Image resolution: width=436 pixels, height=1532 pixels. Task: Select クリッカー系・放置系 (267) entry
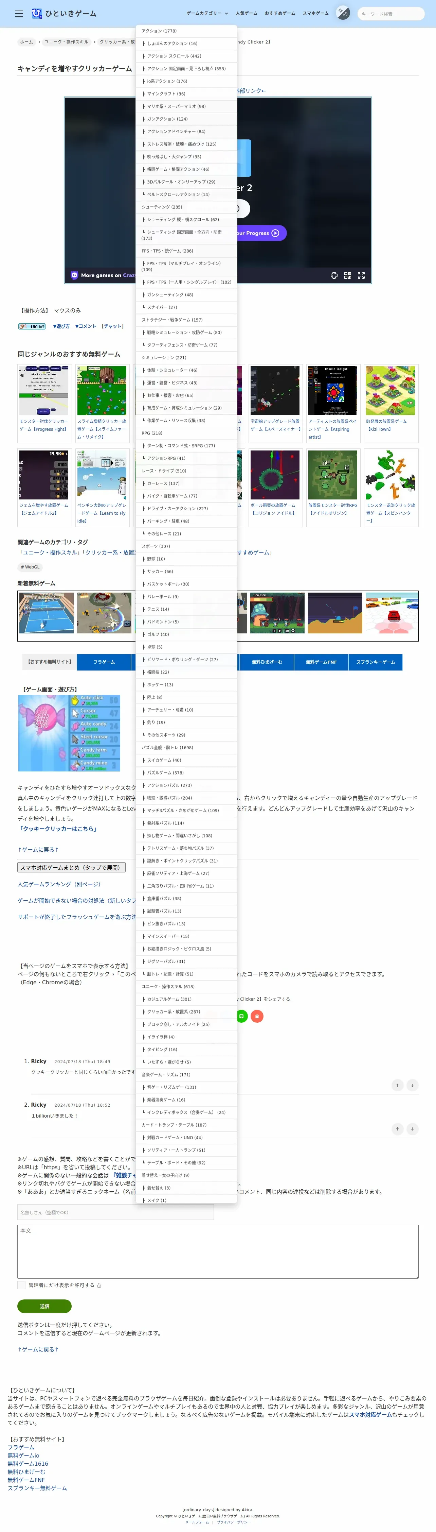click(186, 1011)
